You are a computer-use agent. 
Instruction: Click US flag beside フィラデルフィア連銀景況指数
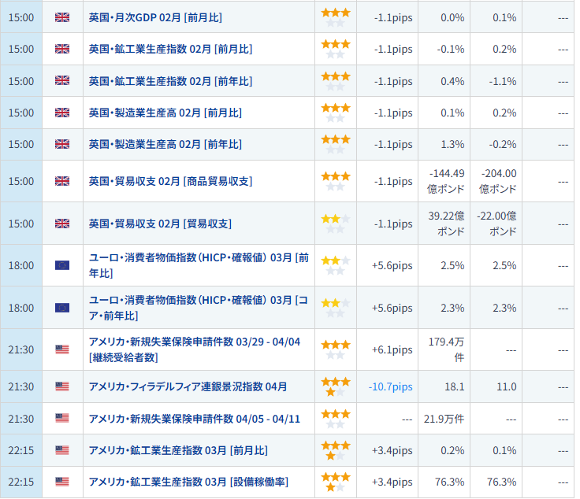tap(62, 386)
